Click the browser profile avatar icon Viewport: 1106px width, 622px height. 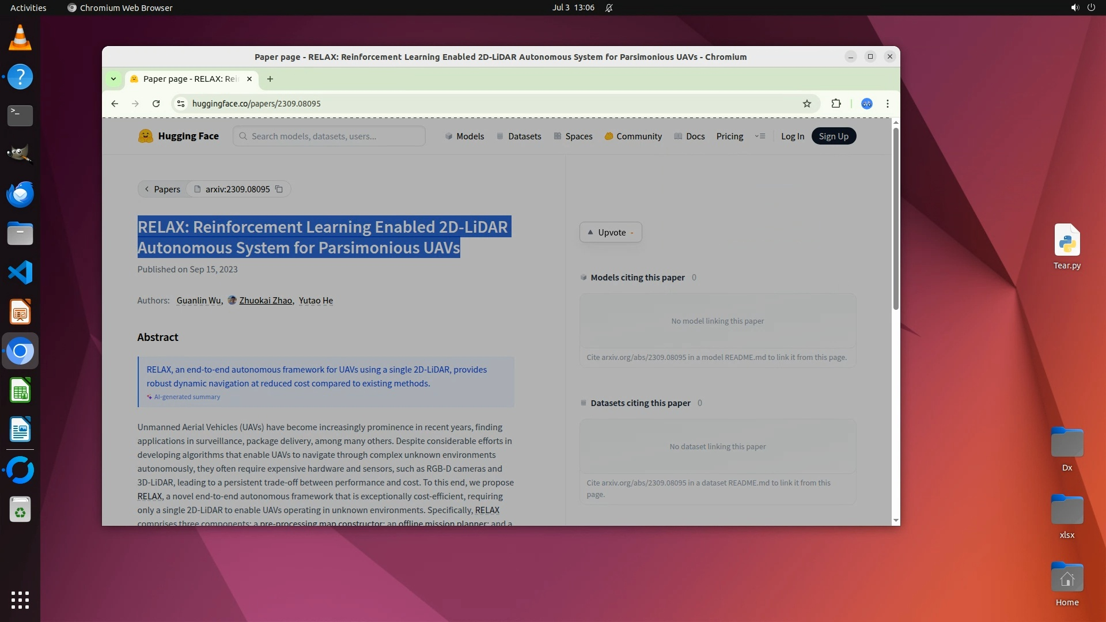pyautogui.click(x=866, y=104)
